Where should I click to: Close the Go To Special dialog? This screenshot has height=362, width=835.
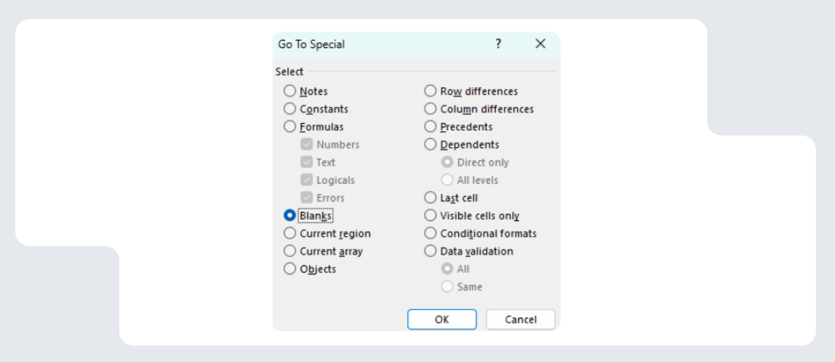tap(540, 44)
